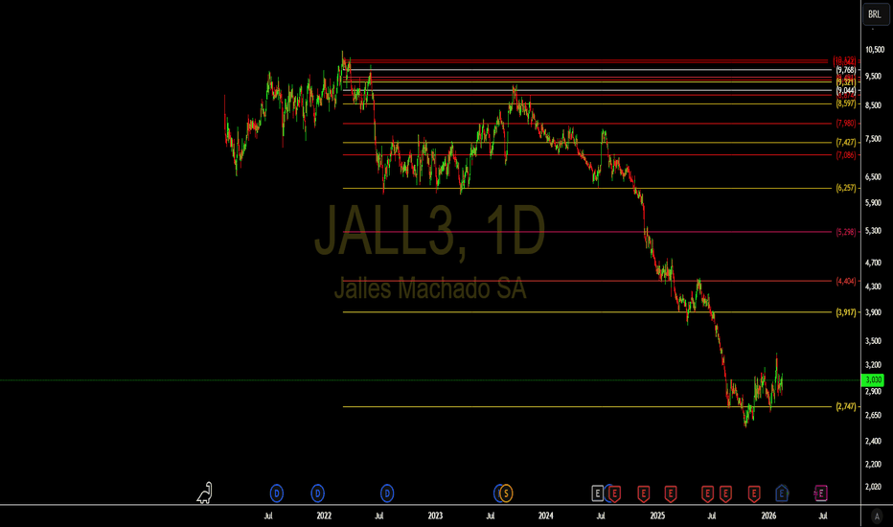
Task: Toggle the auto scale 'A' button
Action: click(877, 516)
